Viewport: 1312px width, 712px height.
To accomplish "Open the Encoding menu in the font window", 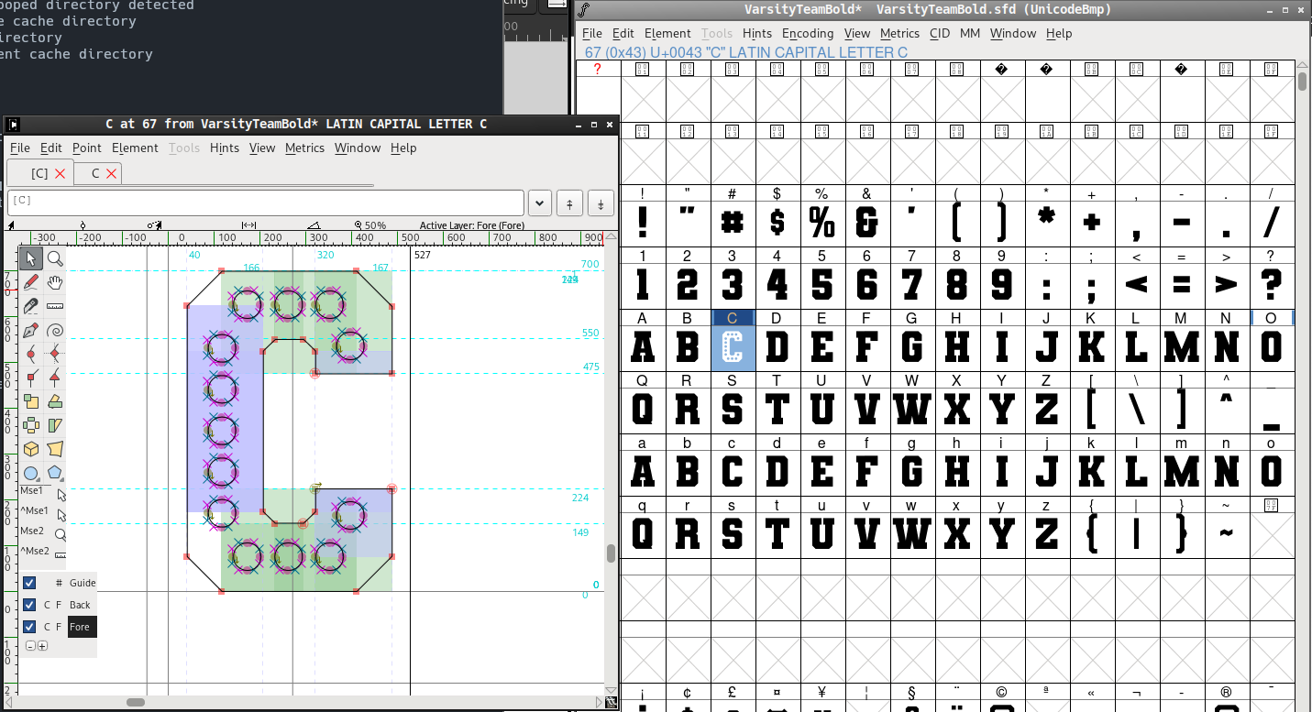I will click(x=808, y=33).
